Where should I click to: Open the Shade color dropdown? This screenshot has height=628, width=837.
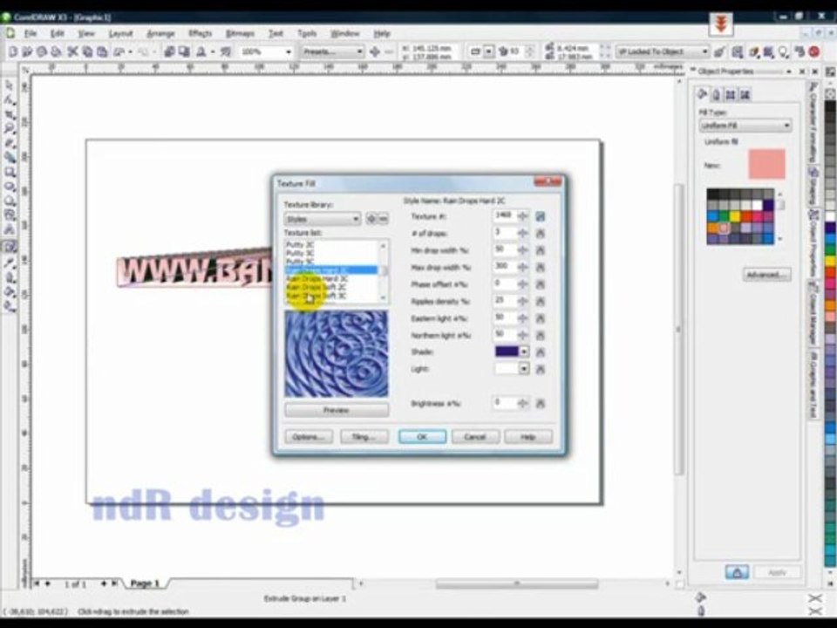(x=524, y=352)
